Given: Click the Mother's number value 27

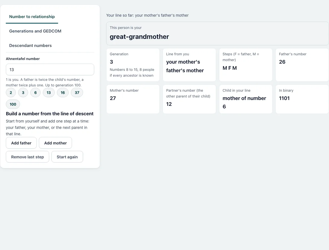Looking at the screenshot, I should (113, 98).
